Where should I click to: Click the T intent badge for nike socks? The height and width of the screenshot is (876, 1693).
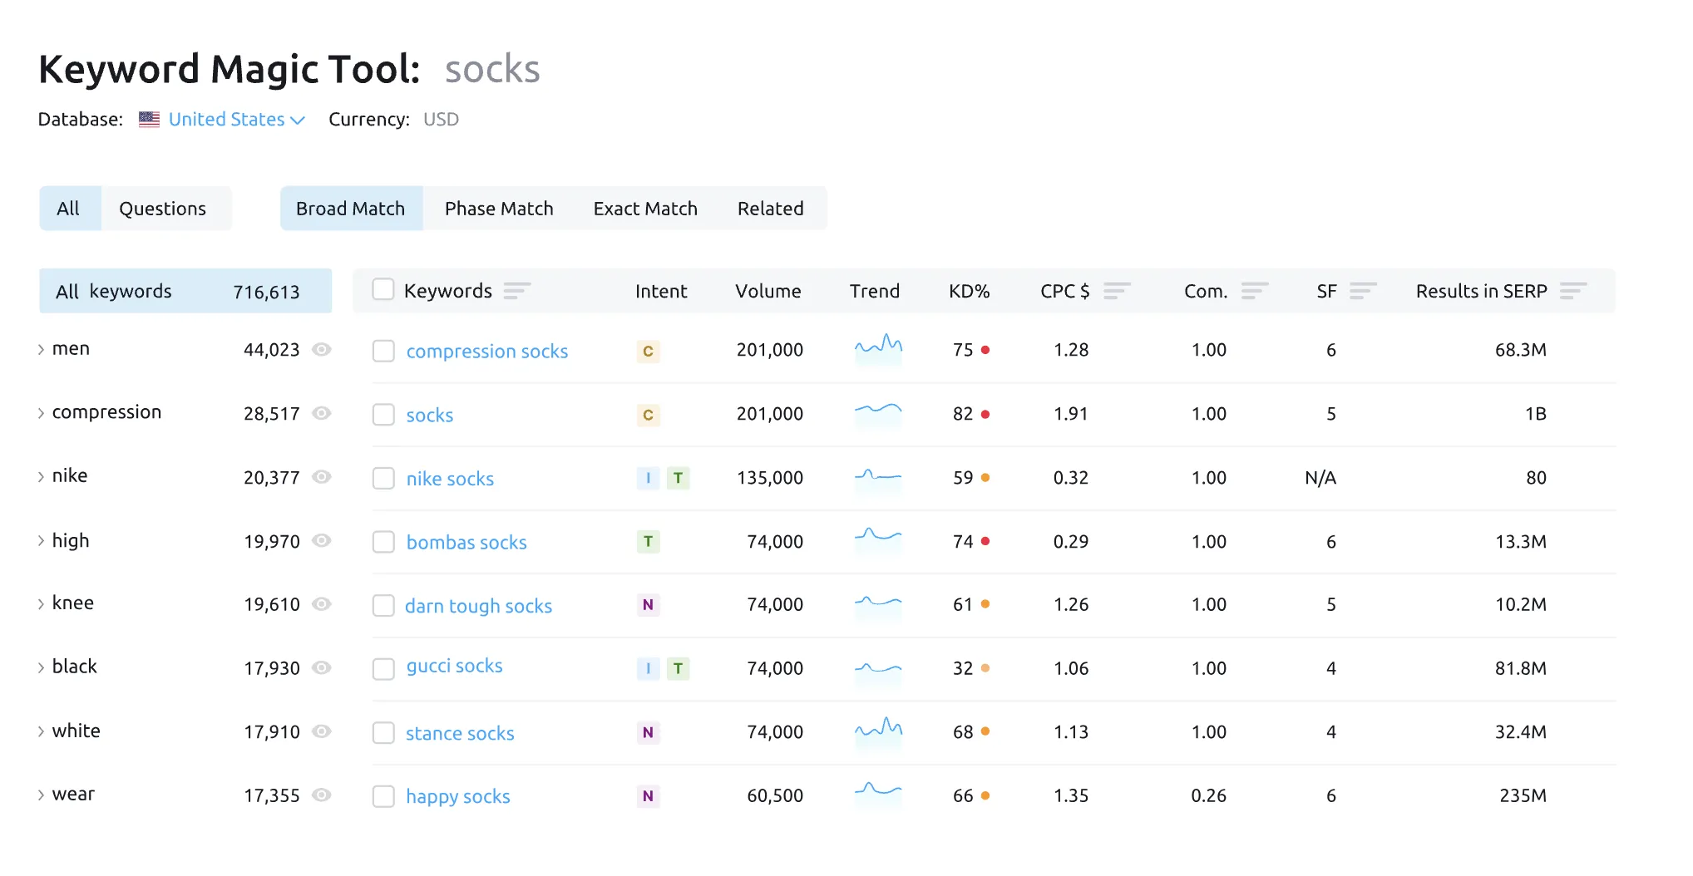pyautogui.click(x=678, y=478)
